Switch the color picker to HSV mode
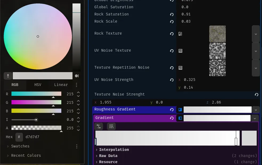Screen dimensions: 262x165 tap(38, 85)
